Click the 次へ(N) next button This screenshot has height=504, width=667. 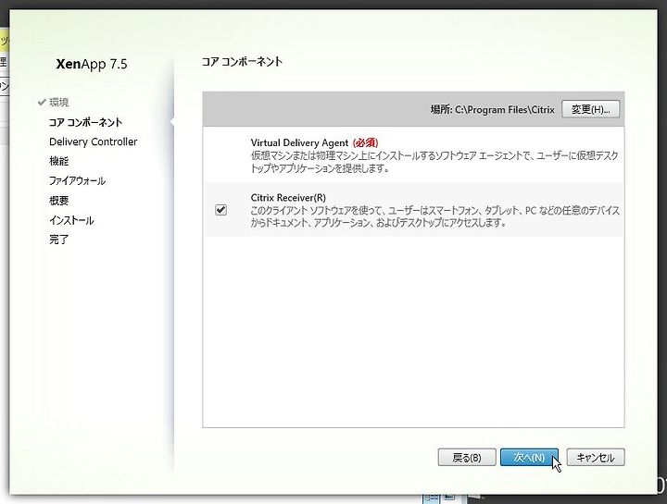tap(529, 457)
